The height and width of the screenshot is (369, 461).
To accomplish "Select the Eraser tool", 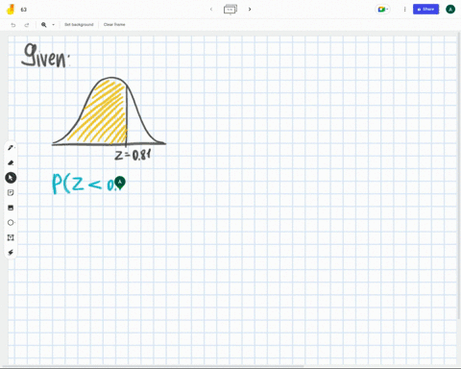I will point(11,162).
